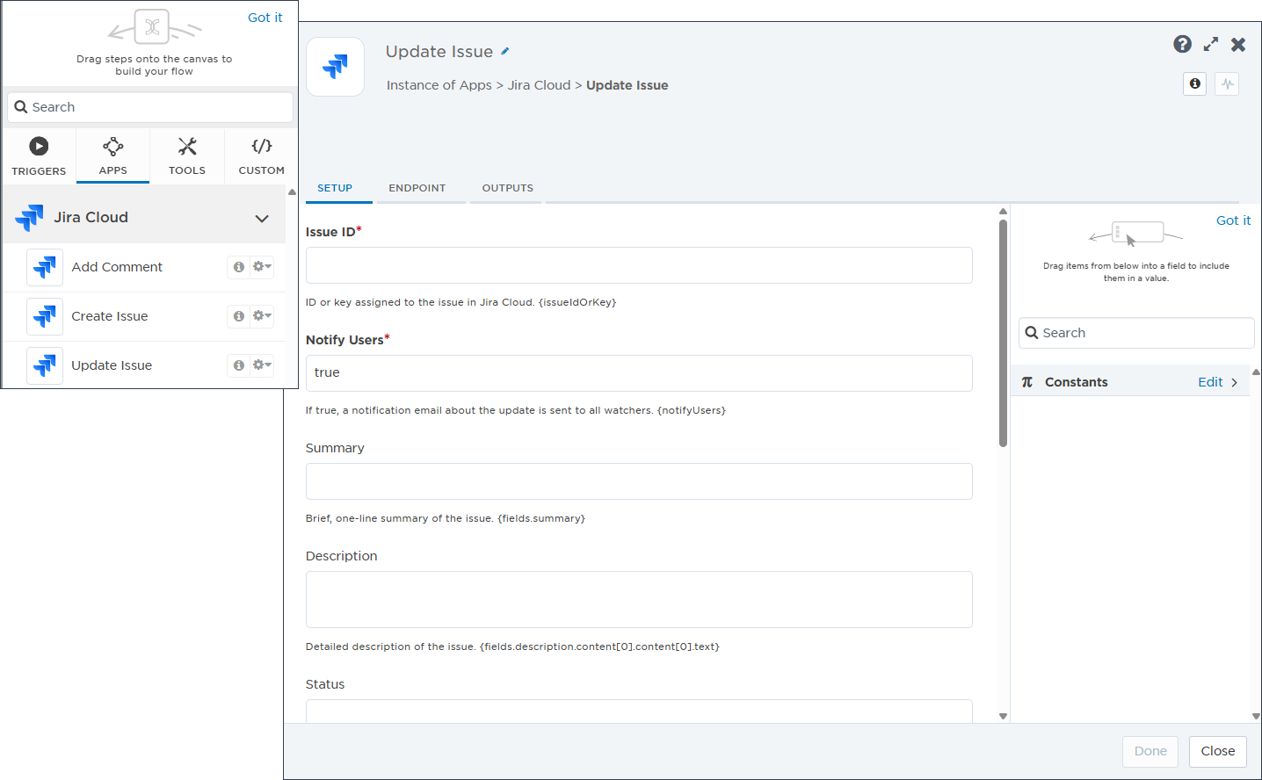This screenshot has height=780, width=1262.
Task: Select the Update Issue step icon in palette
Action: coord(45,365)
